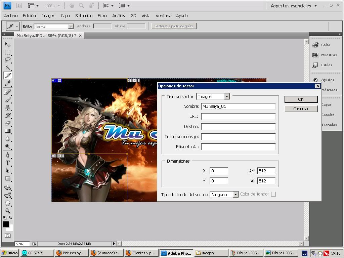
Task: Open the Color panel
Action: point(325,45)
